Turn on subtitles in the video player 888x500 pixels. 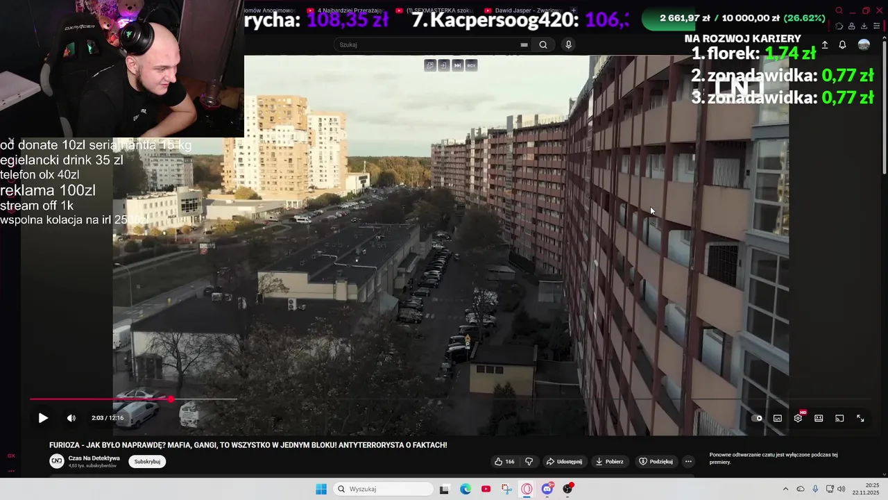click(778, 418)
